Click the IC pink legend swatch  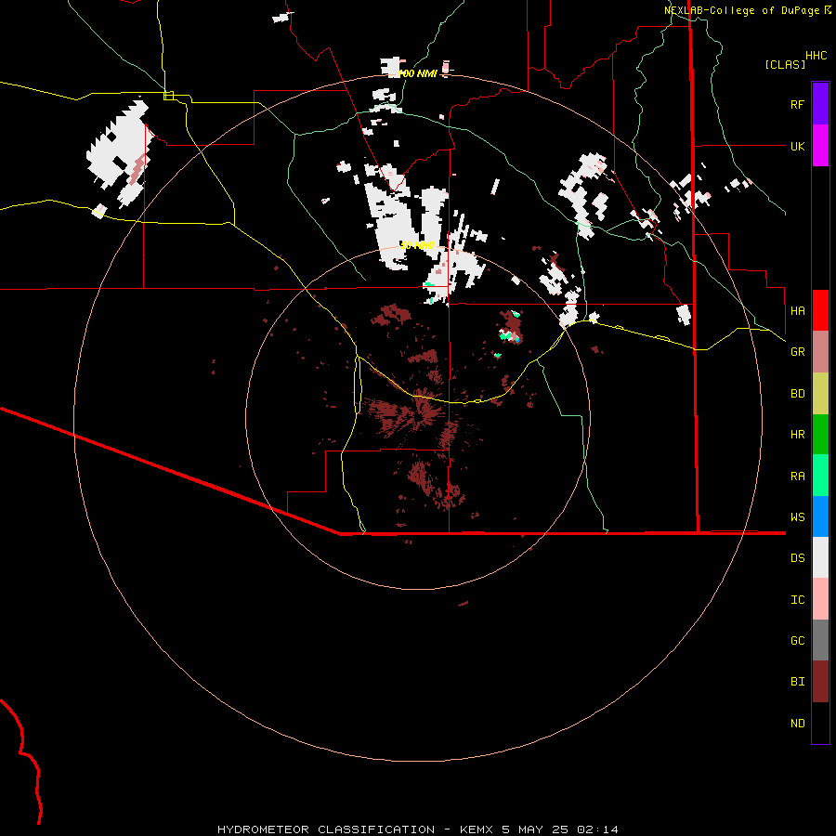[820, 599]
